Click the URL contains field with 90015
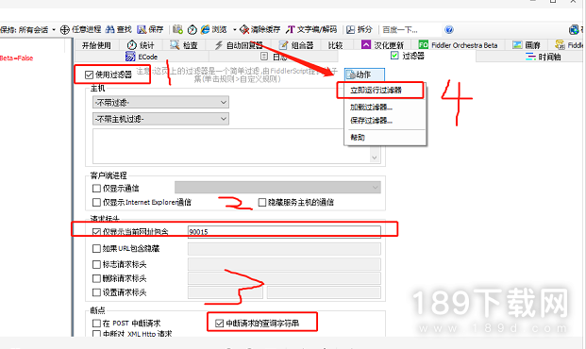586x349 pixels. click(x=284, y=232)
